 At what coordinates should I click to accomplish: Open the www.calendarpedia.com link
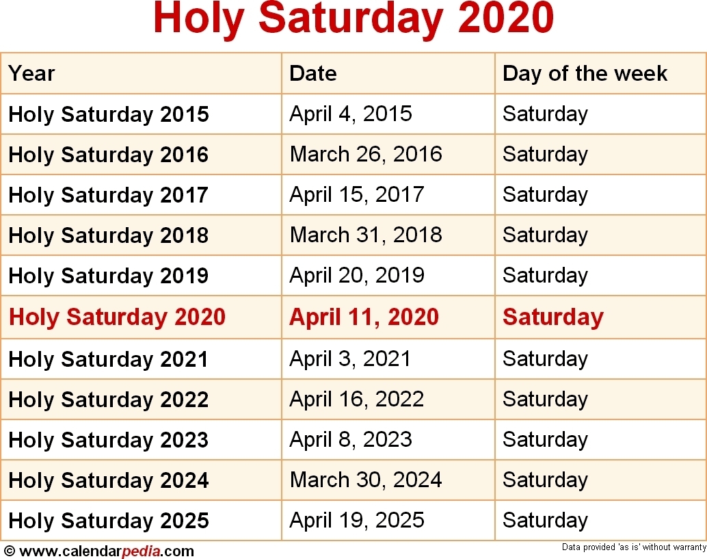[x=107, y=551]
